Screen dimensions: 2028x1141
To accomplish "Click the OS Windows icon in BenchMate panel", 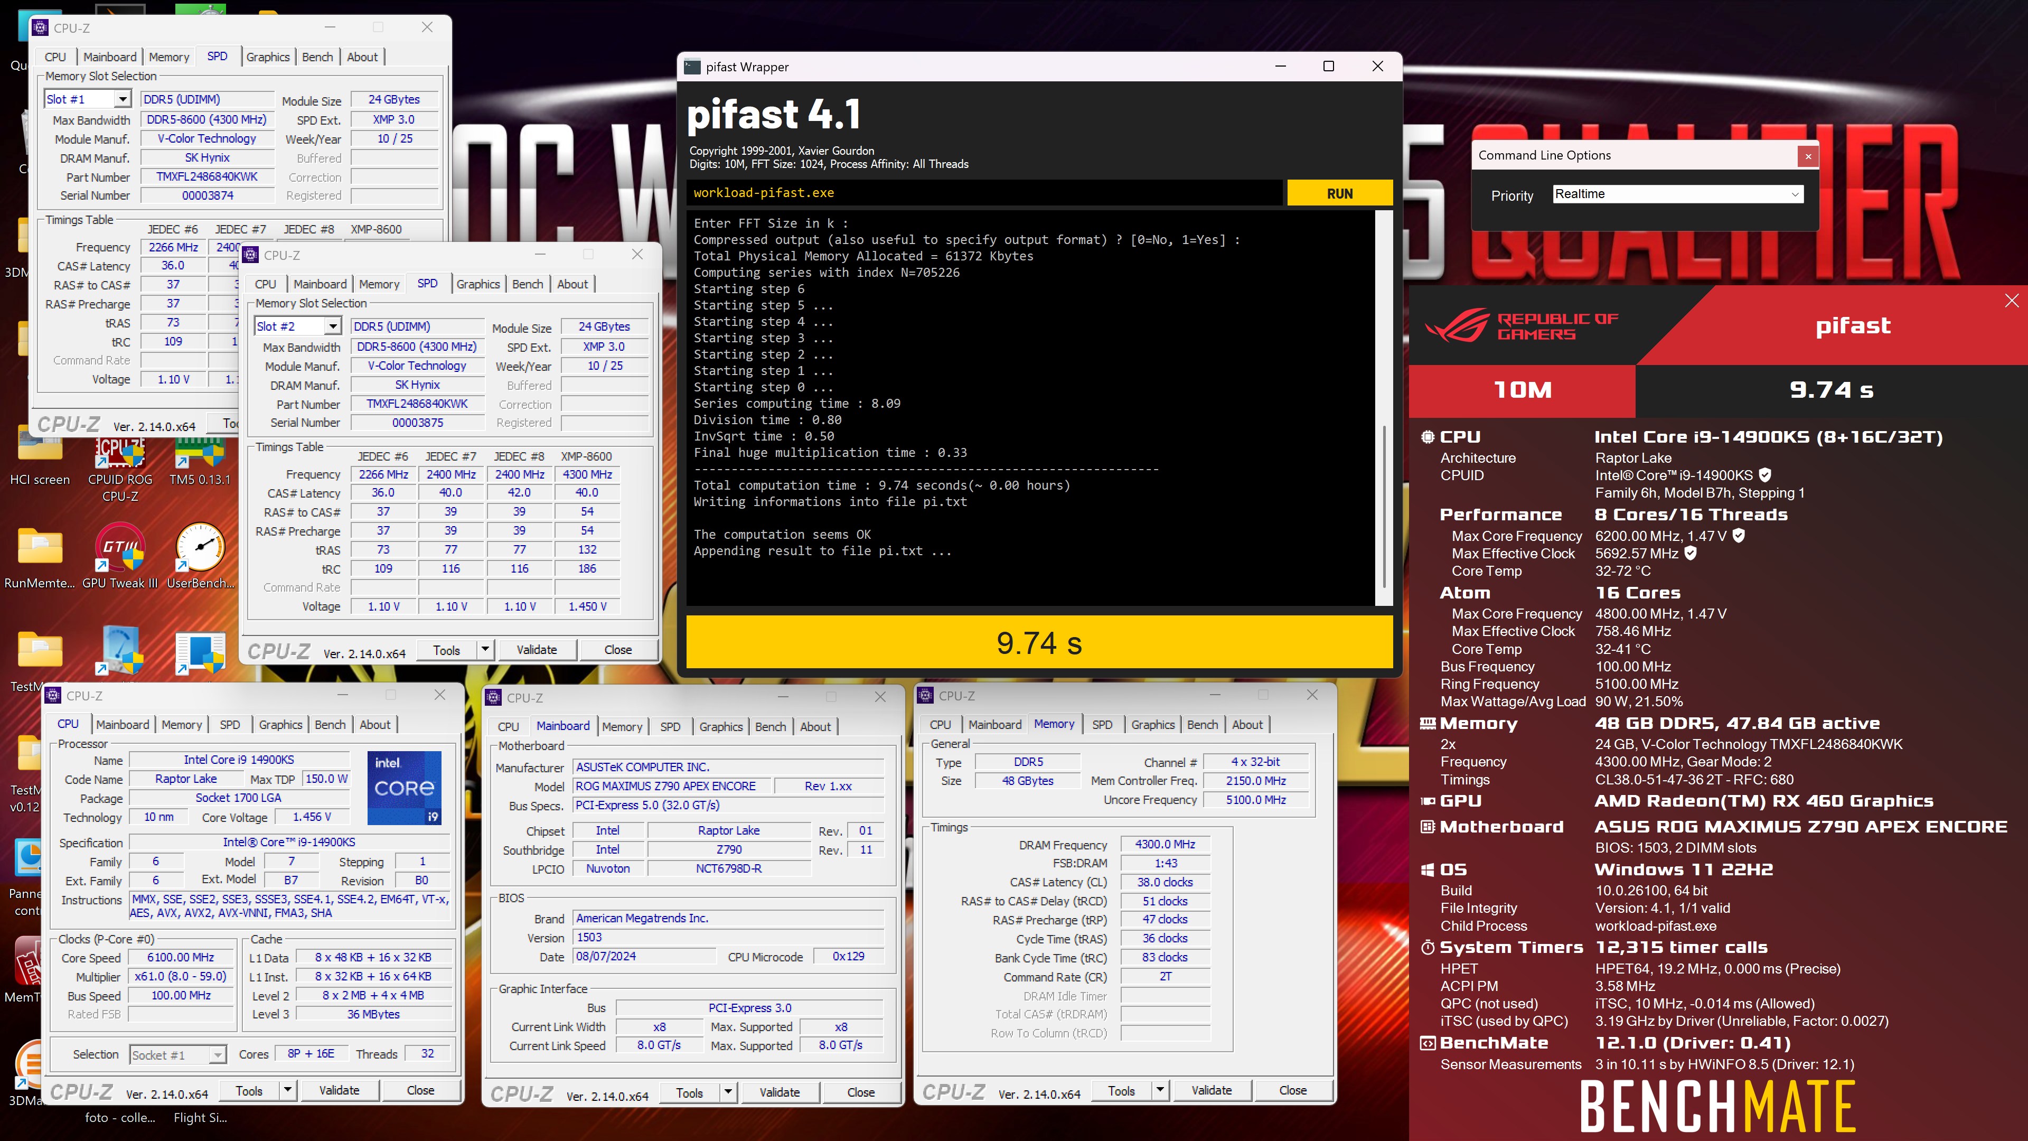I will tap(1428, 869).
